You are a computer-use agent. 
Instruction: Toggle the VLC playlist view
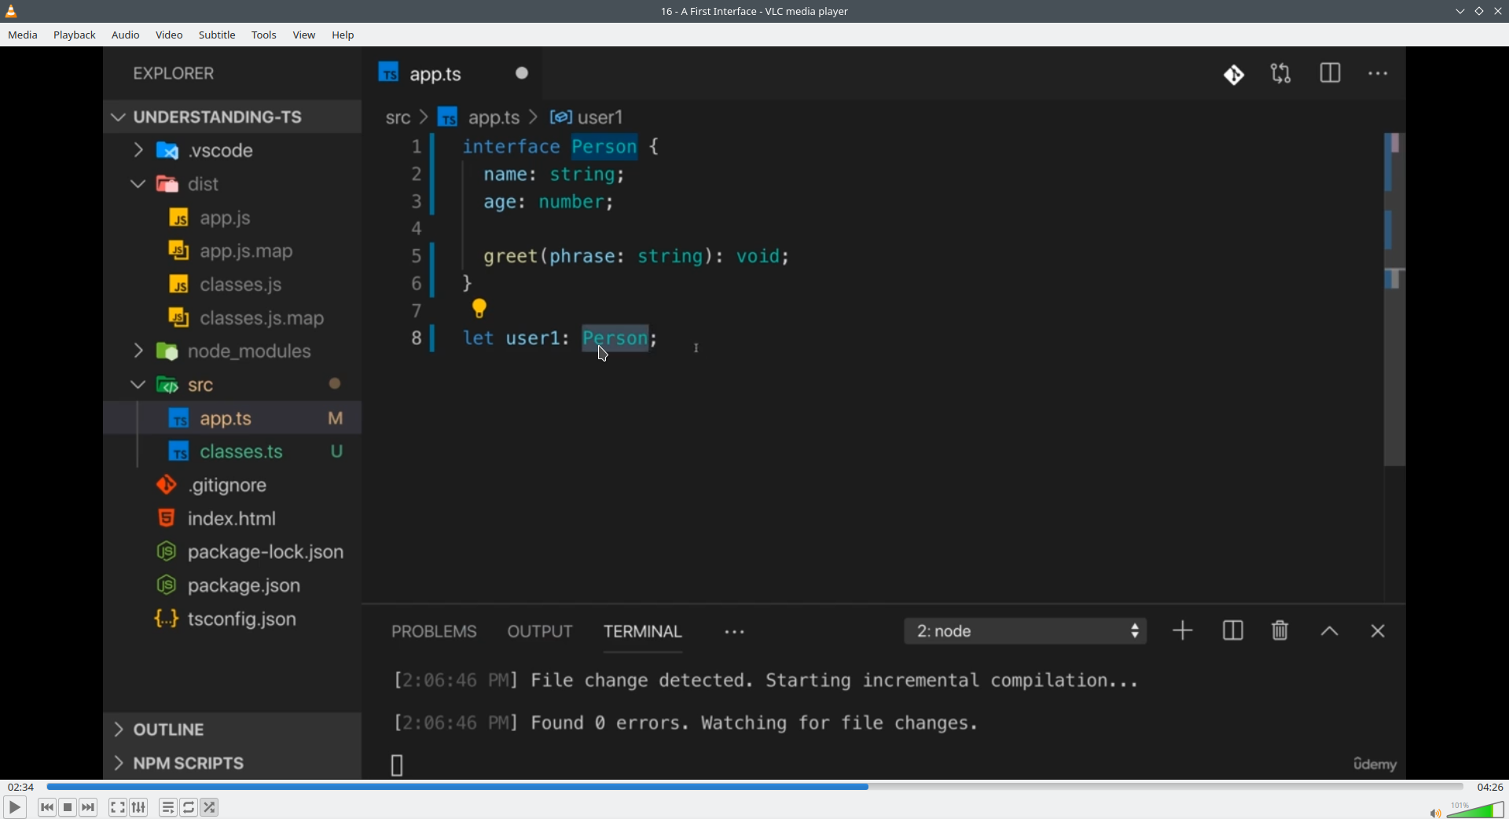click(168, 807)
